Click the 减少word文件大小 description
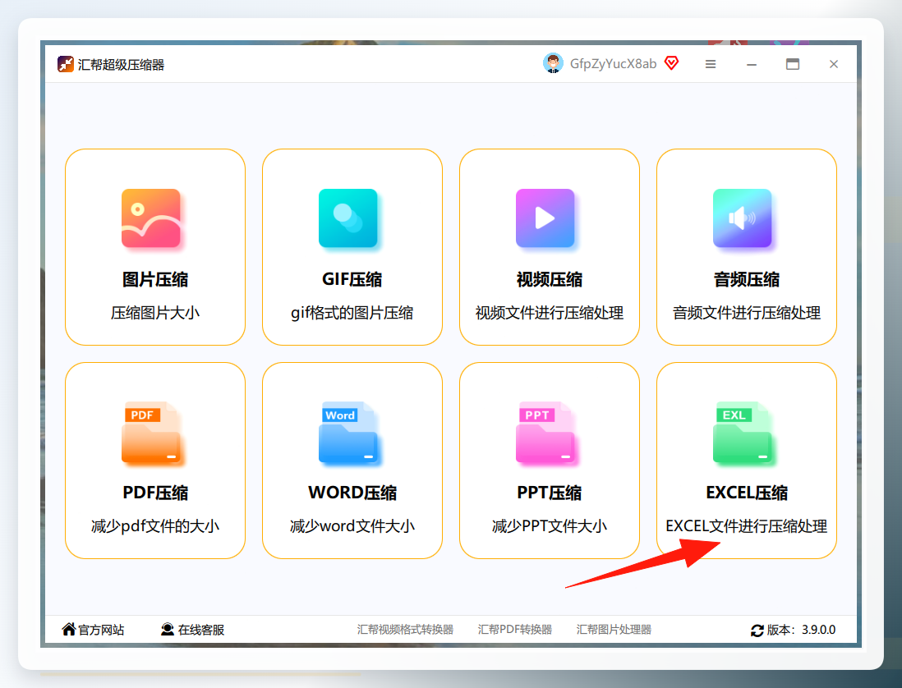 (x=352, y=526)
